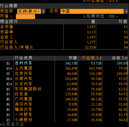Open 广汽集团 company row
Viewport: 129px width, 127px height.
(23, 99)
